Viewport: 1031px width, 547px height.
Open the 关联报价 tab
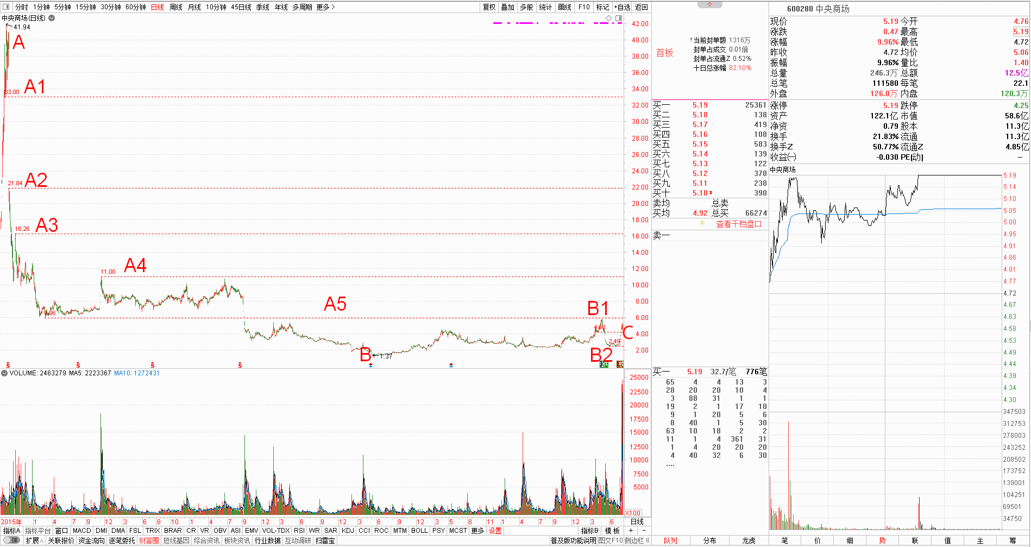click(61, 540)
